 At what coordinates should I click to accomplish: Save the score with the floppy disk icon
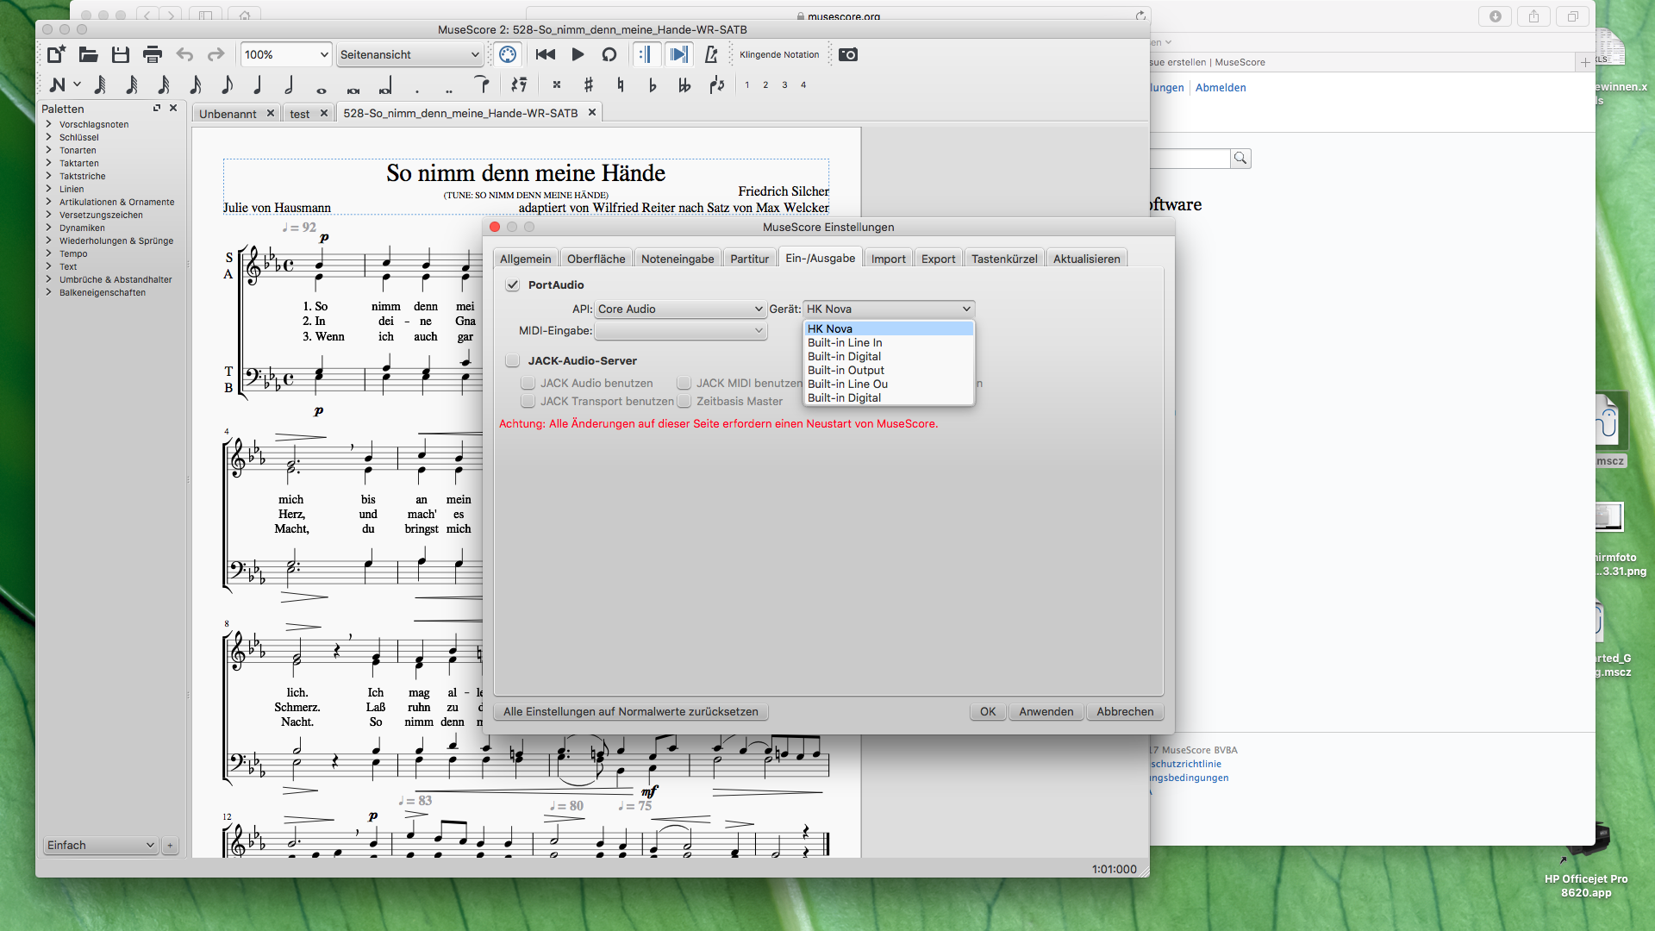pyautogui.click(x=121, y=54)
